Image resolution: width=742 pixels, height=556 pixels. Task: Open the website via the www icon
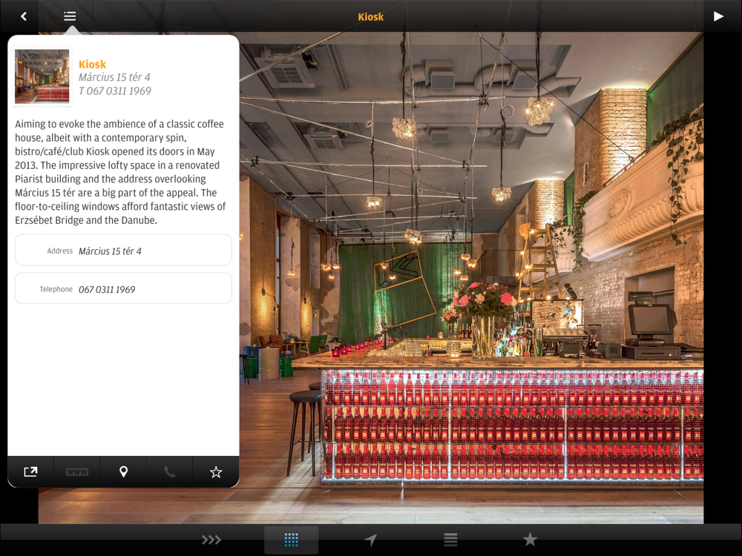[77, 471]
